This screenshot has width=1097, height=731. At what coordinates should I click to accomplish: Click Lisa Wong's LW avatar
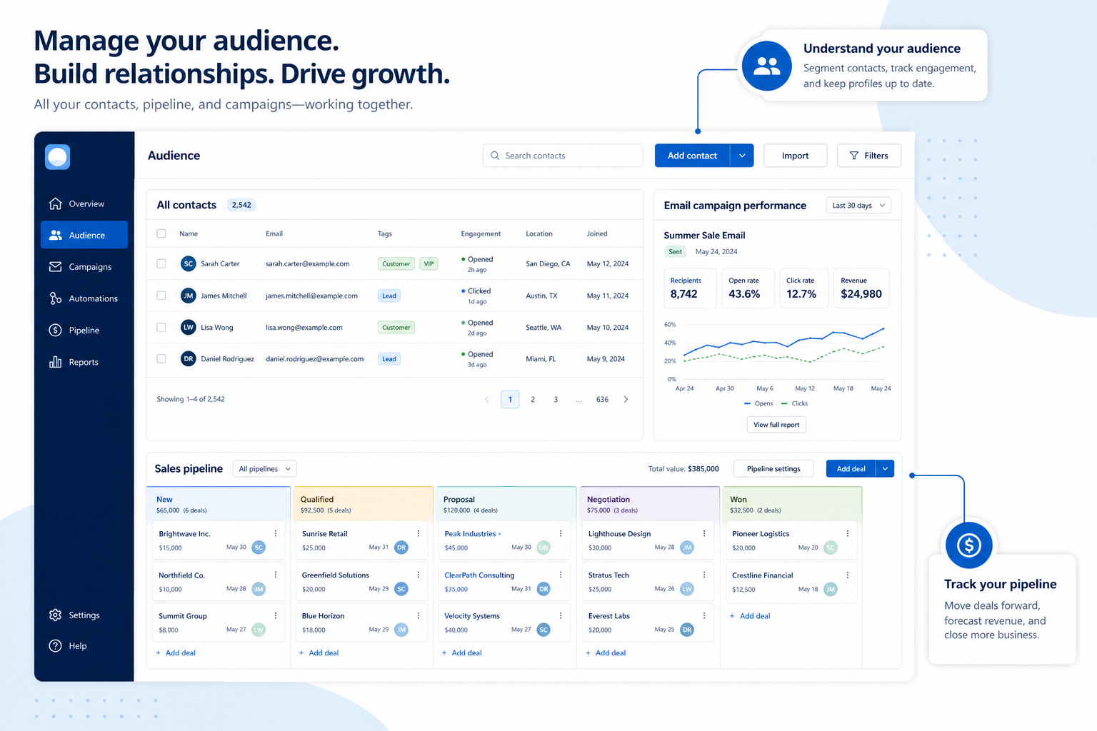pos(188,327)
